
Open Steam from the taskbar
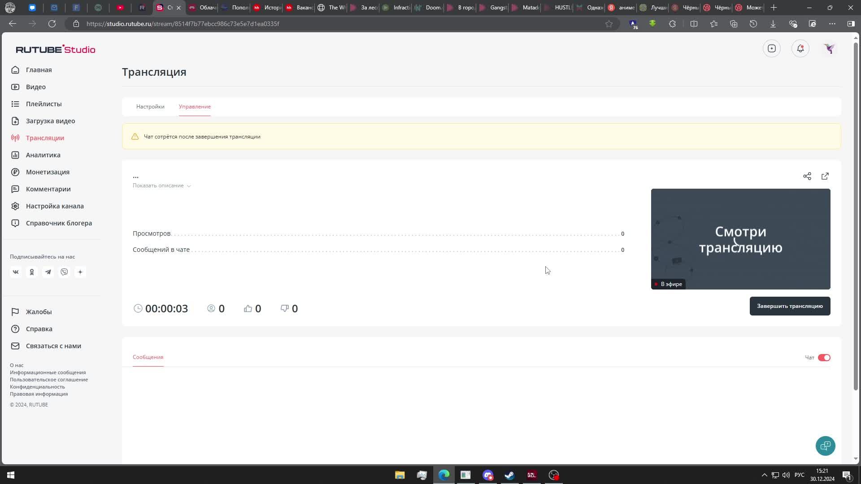coord(509,475)
